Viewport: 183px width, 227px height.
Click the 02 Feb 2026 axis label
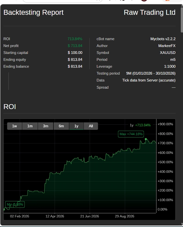(20, 216)
